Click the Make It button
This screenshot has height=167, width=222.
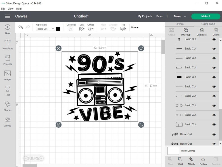pyautogui.click(x=206, y=16)
